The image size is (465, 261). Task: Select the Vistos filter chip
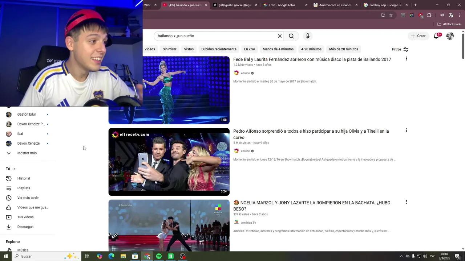pos(189,49)
